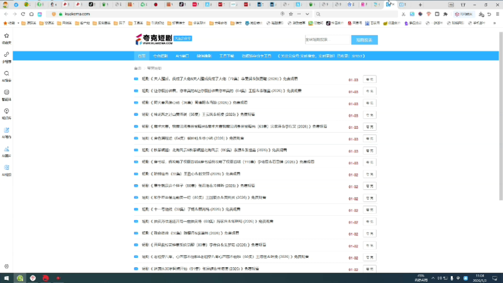Image resolution: width=503 pixels, height=283 pixels.
Task: Click the home button beside reload
Action: coord(31,14)
